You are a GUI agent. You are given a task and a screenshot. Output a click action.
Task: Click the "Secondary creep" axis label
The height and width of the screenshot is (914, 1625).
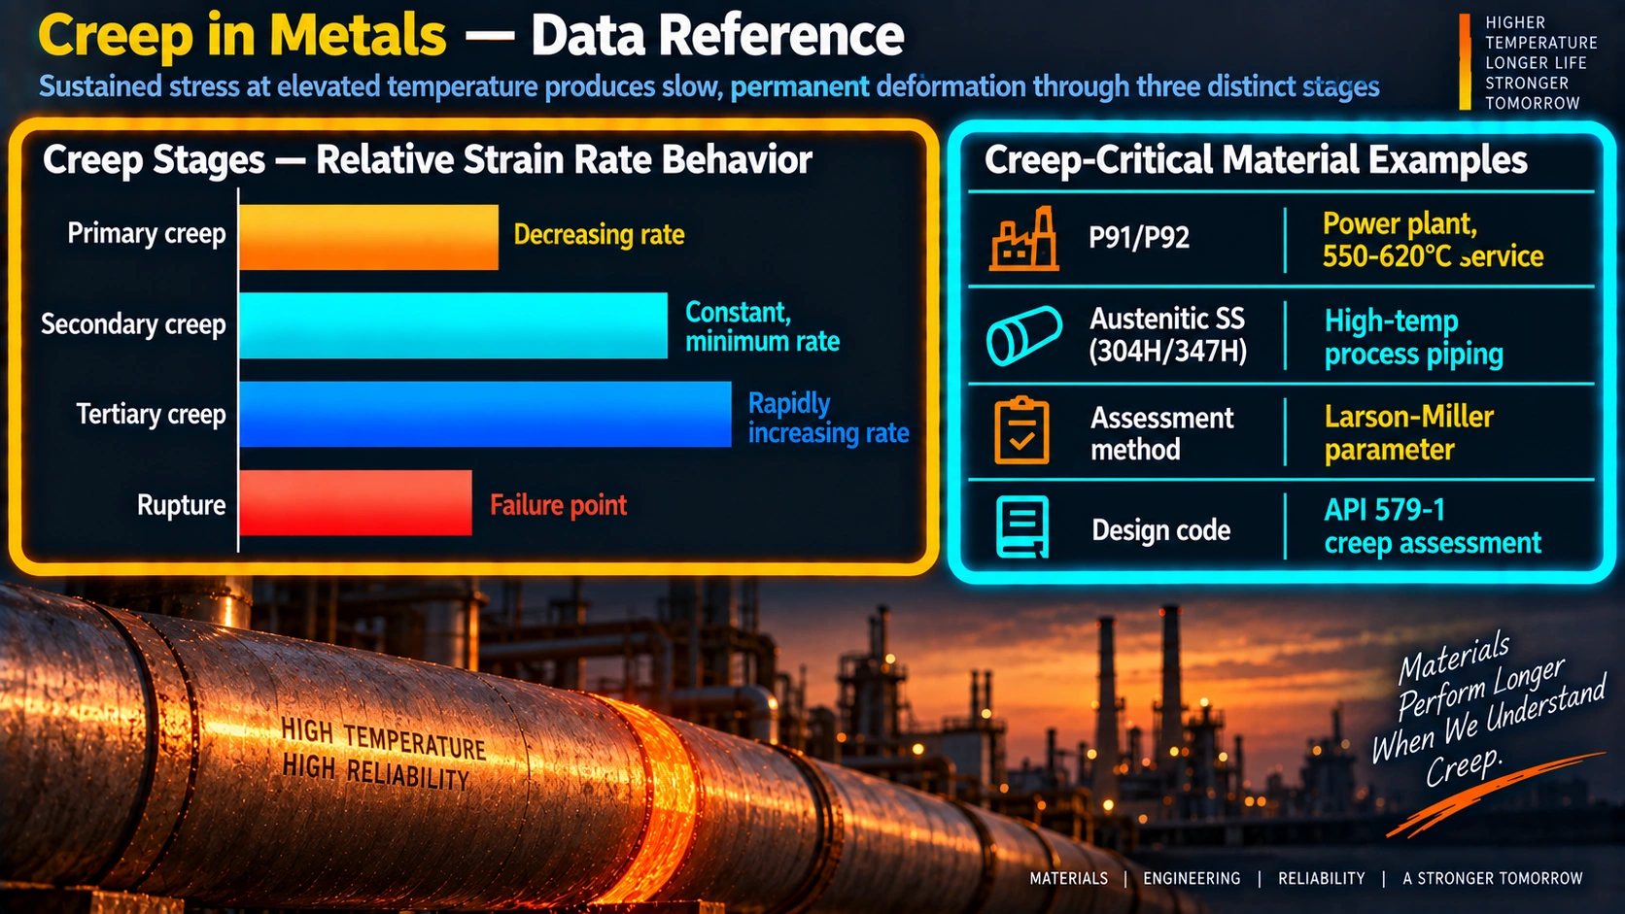pyautogui.click(x=133, y=324)
